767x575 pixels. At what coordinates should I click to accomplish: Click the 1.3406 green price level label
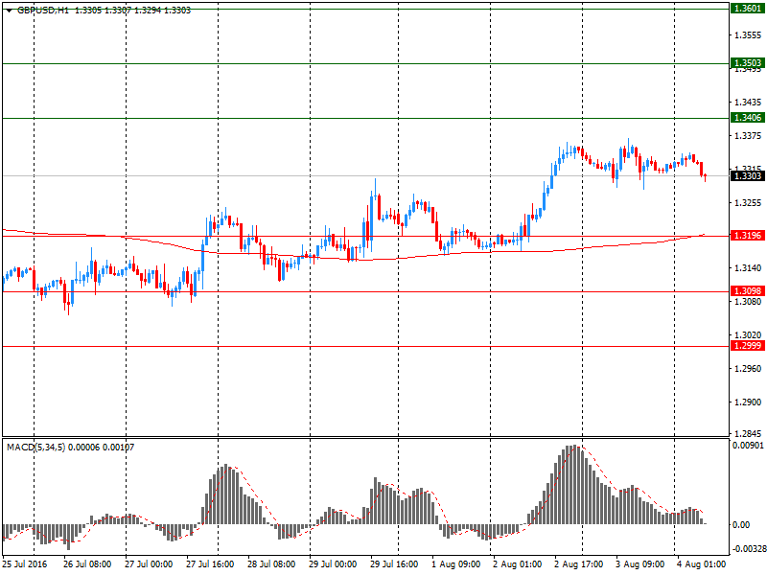click(747, 117)
